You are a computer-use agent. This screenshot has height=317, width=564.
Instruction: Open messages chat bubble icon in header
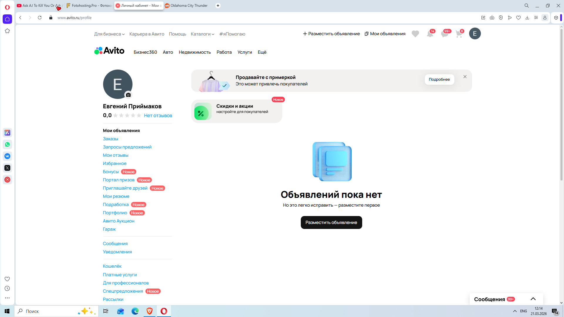pyautogui.click(x=444, y=34)
